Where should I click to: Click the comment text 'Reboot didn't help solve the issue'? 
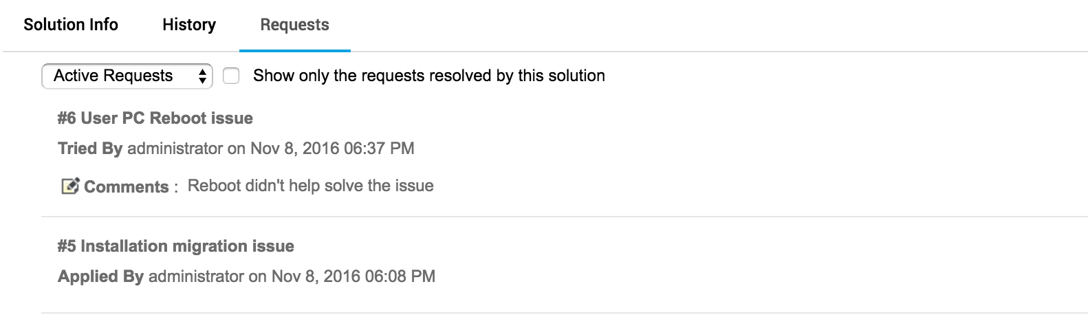point(310,186)
